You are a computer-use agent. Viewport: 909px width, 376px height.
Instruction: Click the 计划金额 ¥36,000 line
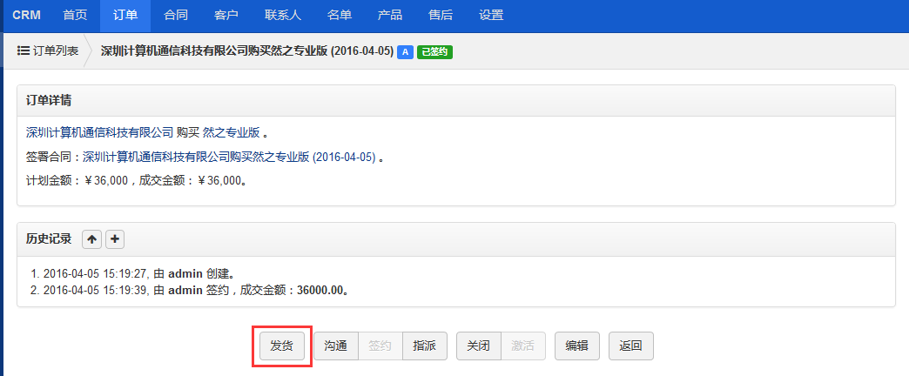pos(138,181)
